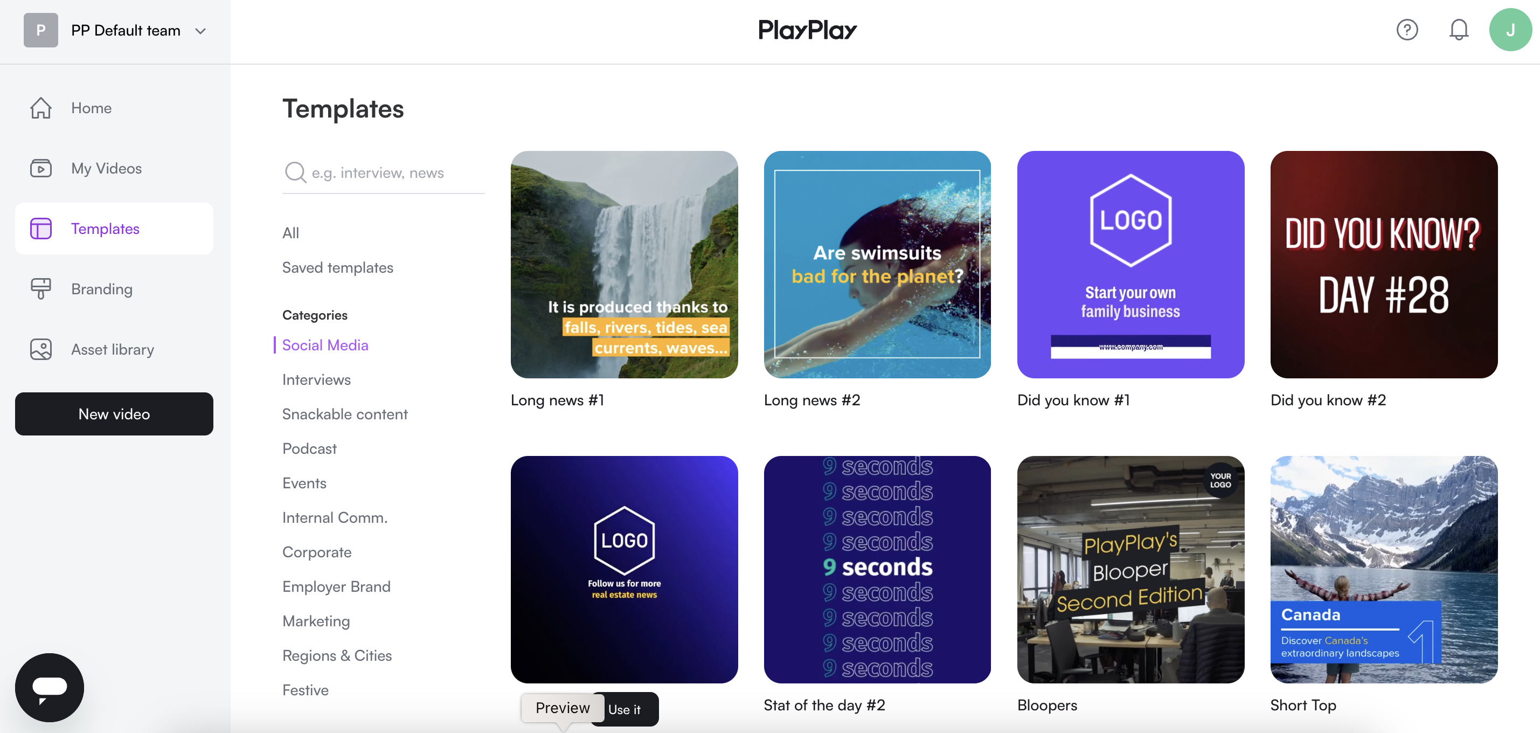Select the Snackable content category
1540x733 pixels.
click(344, 414)
